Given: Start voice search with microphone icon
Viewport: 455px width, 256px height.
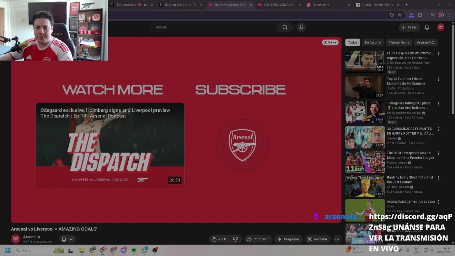Looking at the screenshot, I should point(301,27).
